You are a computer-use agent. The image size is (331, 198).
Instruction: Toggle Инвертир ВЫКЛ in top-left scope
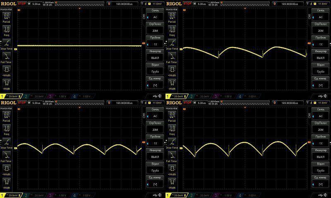(x=155, y=55)
